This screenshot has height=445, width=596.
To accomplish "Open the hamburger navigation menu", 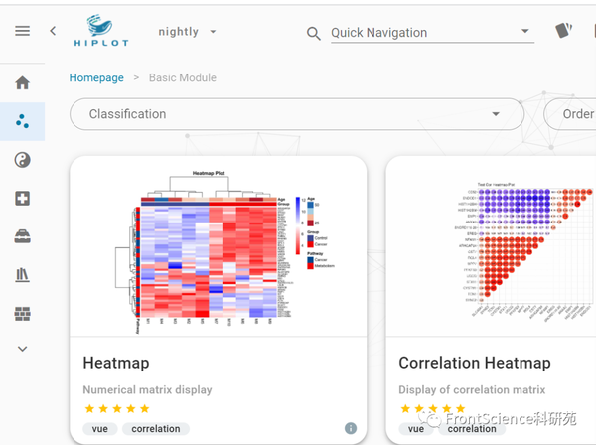I will click(x=22, y=31).
